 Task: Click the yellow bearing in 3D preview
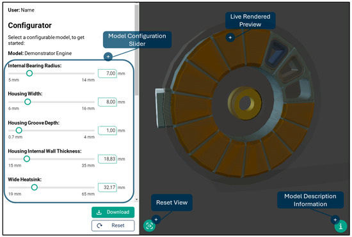(244, 103)
